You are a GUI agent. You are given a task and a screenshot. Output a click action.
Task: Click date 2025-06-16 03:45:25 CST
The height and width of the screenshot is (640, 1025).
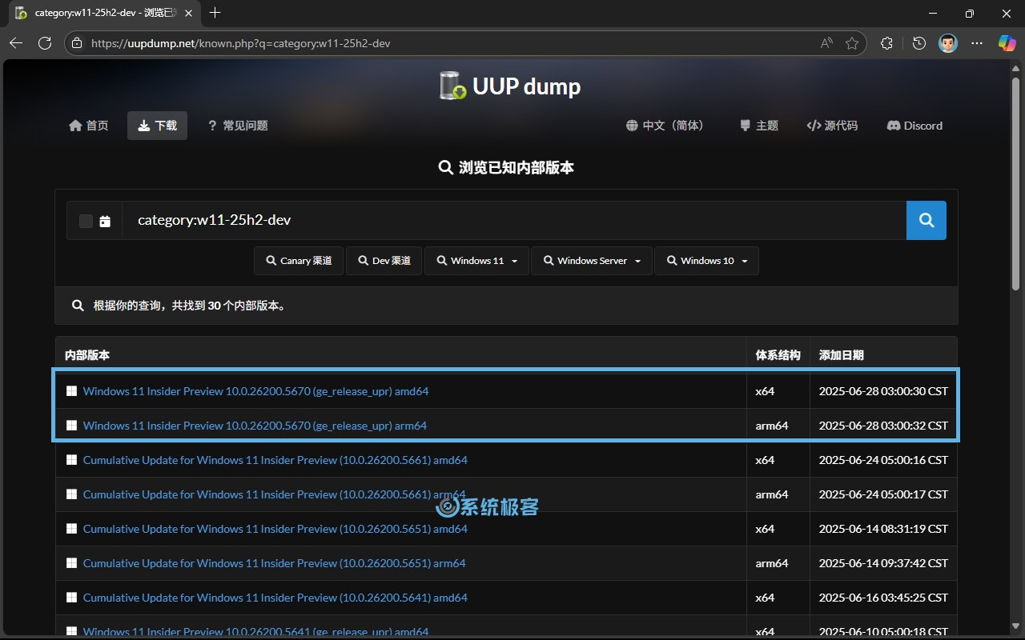pyautogui.click(x=883, y=598)
